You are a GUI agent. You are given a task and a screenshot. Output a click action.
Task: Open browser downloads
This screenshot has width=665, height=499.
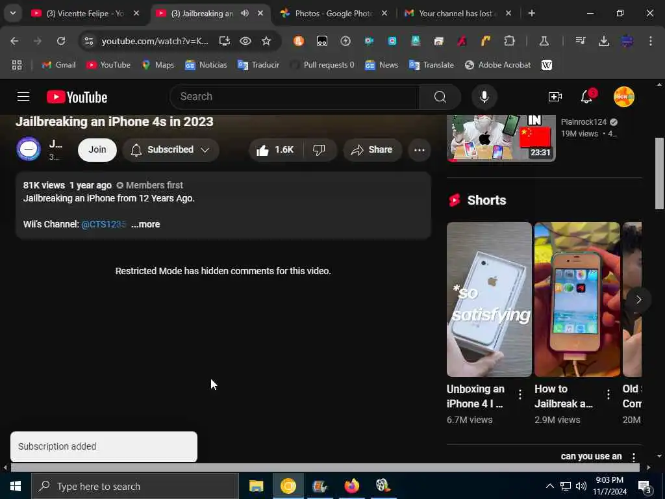click(603, 41)
